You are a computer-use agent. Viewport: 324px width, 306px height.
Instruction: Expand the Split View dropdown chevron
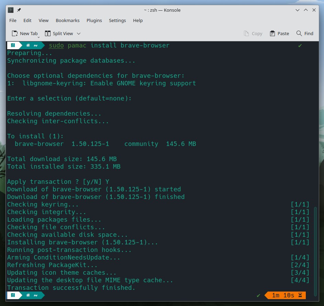79,33
